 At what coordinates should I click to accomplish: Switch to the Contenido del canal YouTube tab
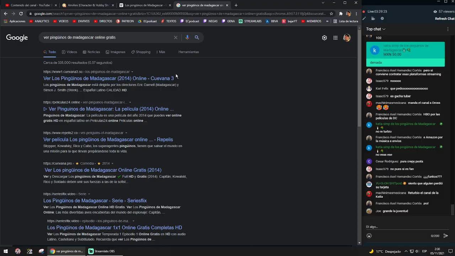(x=31, y=5)
